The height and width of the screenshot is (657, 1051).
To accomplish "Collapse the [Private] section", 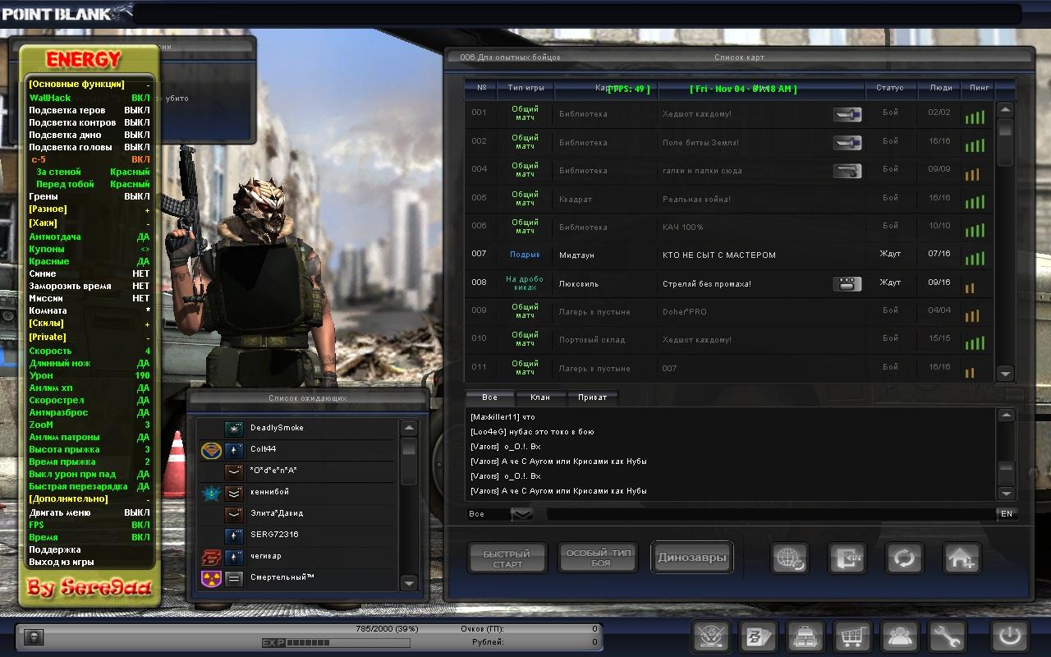I will pyautogui.click(x=89, y=337).
